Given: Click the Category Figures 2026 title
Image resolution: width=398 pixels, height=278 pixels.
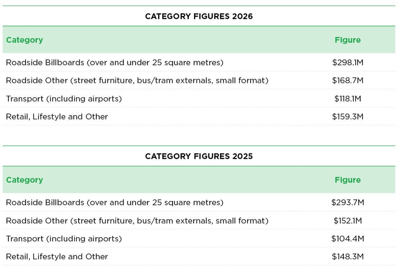Looking at the screenshot, I should coord(199,16).
